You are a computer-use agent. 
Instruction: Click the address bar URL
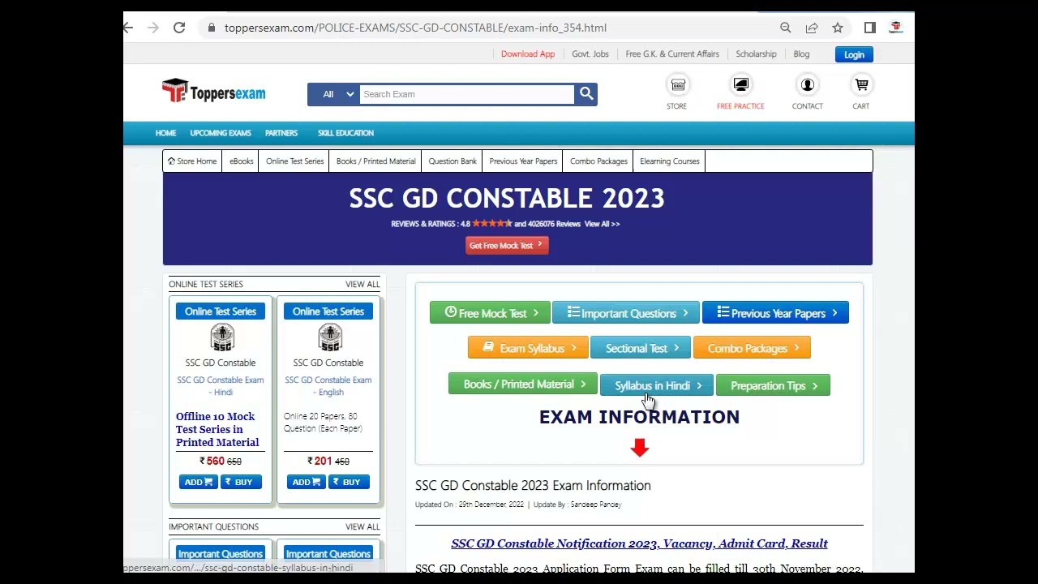click(x=415, y=28)
